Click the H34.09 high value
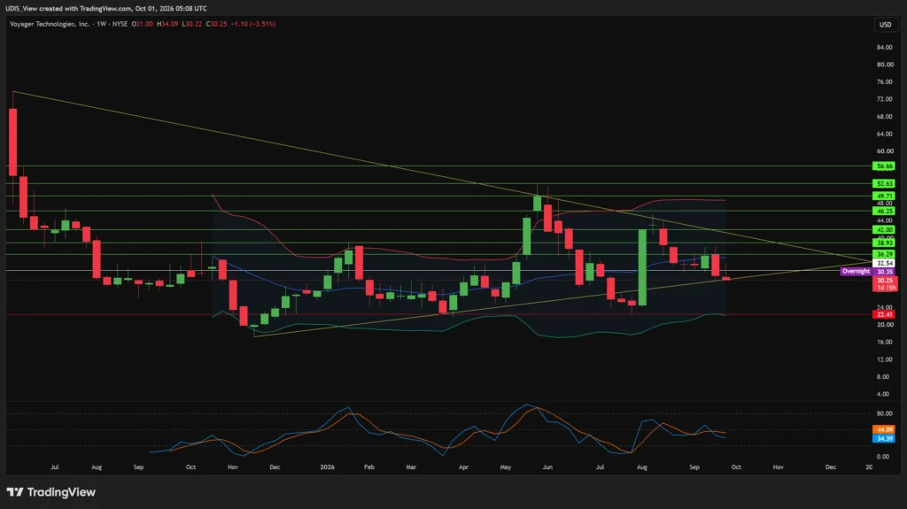907x509 pixels. (167, 24)
